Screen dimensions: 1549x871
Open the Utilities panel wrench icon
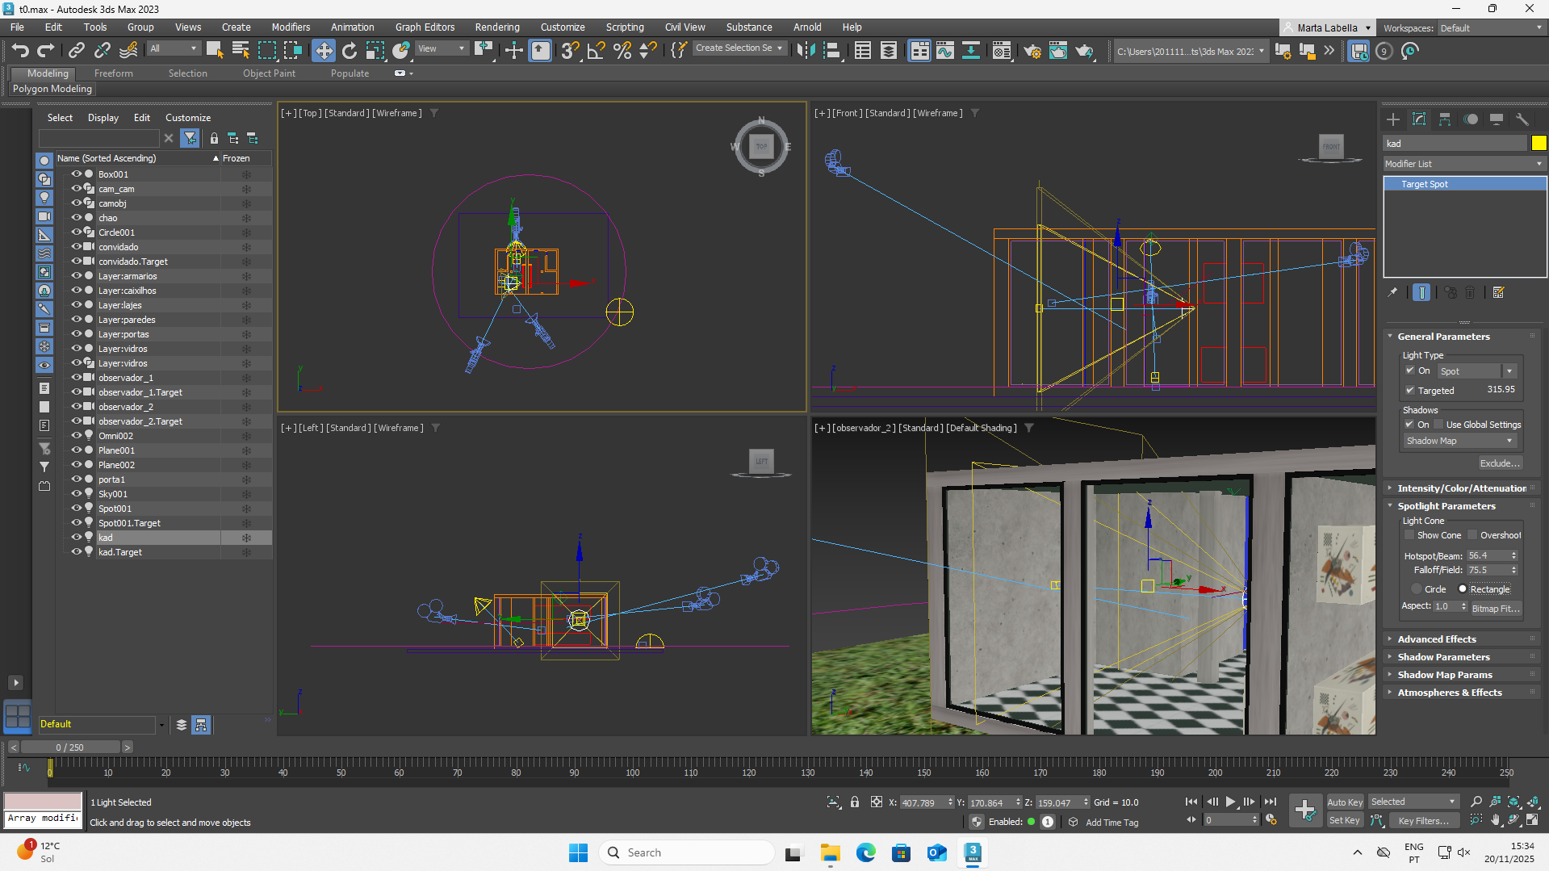coord(1522,119)
